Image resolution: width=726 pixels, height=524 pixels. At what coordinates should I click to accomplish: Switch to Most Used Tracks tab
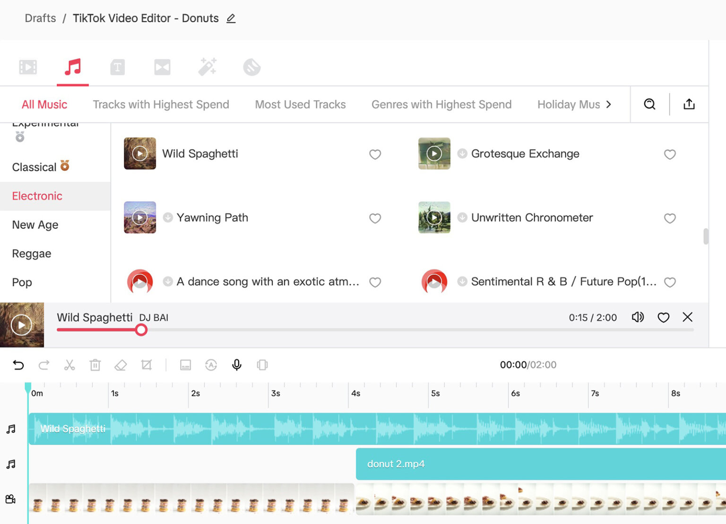[x=300, y=104]
